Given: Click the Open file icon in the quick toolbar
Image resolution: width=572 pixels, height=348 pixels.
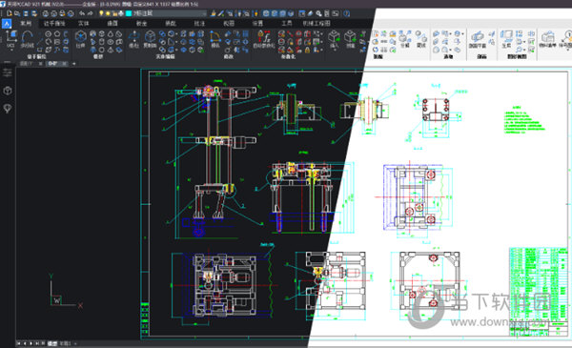Looking at the screenshot, I should click(x=17, y=13).
